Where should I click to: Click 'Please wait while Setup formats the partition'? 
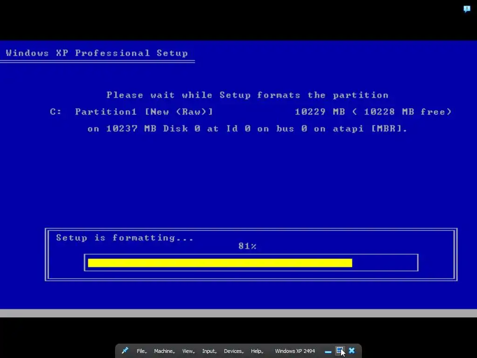click(247, 95)
